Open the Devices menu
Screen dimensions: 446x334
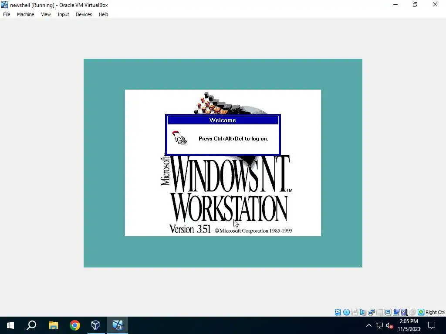(x=84, y=14)
